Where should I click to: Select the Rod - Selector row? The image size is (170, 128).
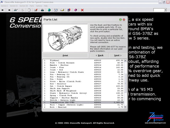pos(83,84)
